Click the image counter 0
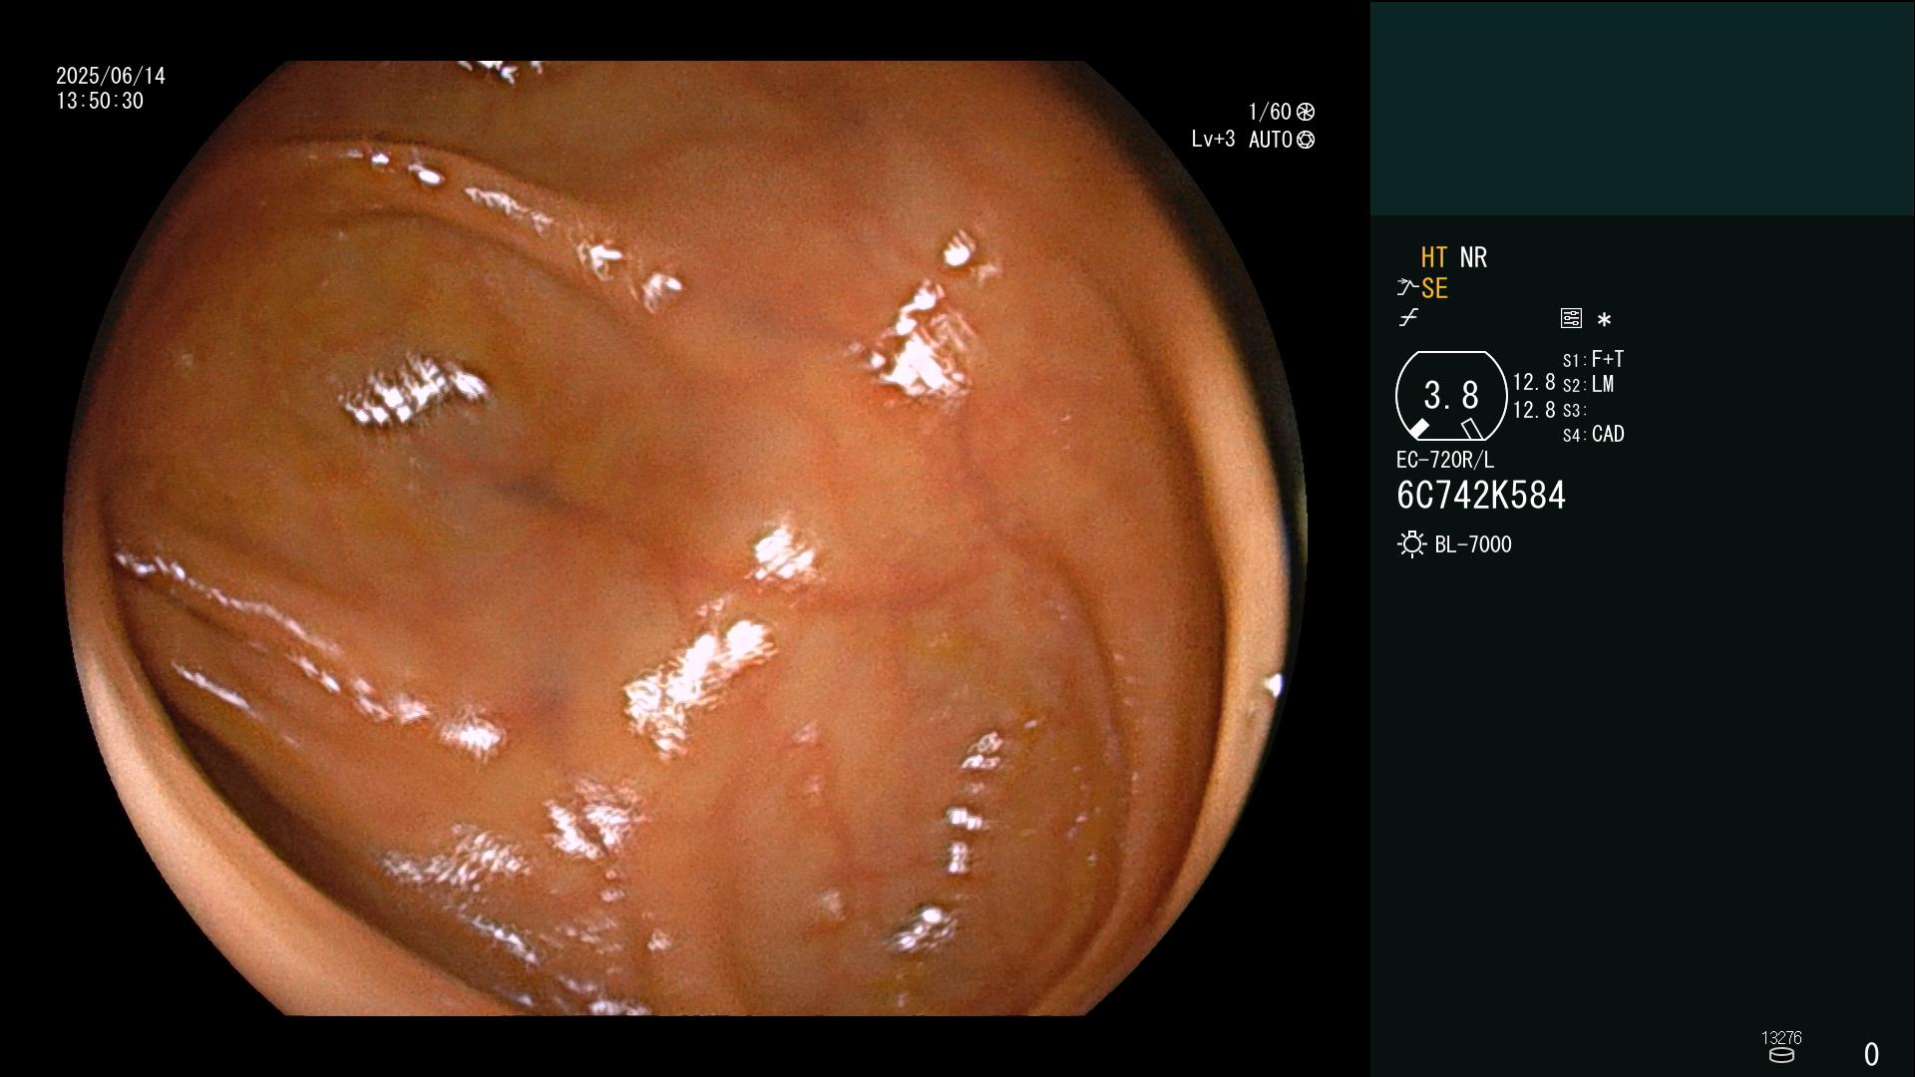 point(1872,1054)
